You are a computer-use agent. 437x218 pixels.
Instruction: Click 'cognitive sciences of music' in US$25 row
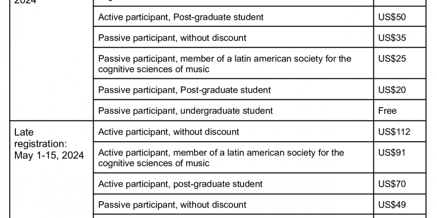(x=154, y=69)
